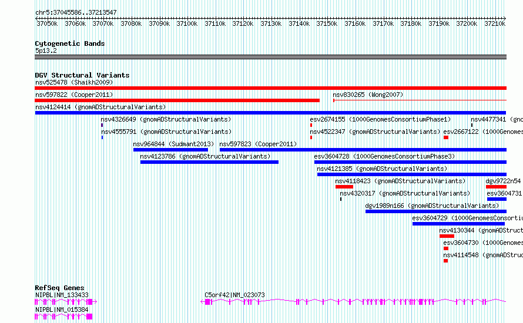The height and width of the screenshot is (323, 523).
Task: Click the nsv4130344 variant label
Action: click(x=481, y=230)
